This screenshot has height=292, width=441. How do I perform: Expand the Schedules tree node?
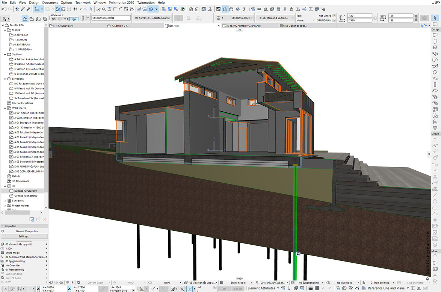[5, 201]
